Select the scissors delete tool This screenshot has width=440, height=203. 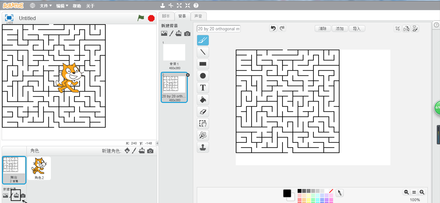tap(171, 5)
